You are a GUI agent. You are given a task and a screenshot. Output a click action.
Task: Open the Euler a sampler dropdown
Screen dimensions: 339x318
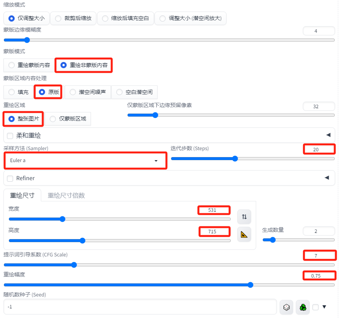pos(86,161)
